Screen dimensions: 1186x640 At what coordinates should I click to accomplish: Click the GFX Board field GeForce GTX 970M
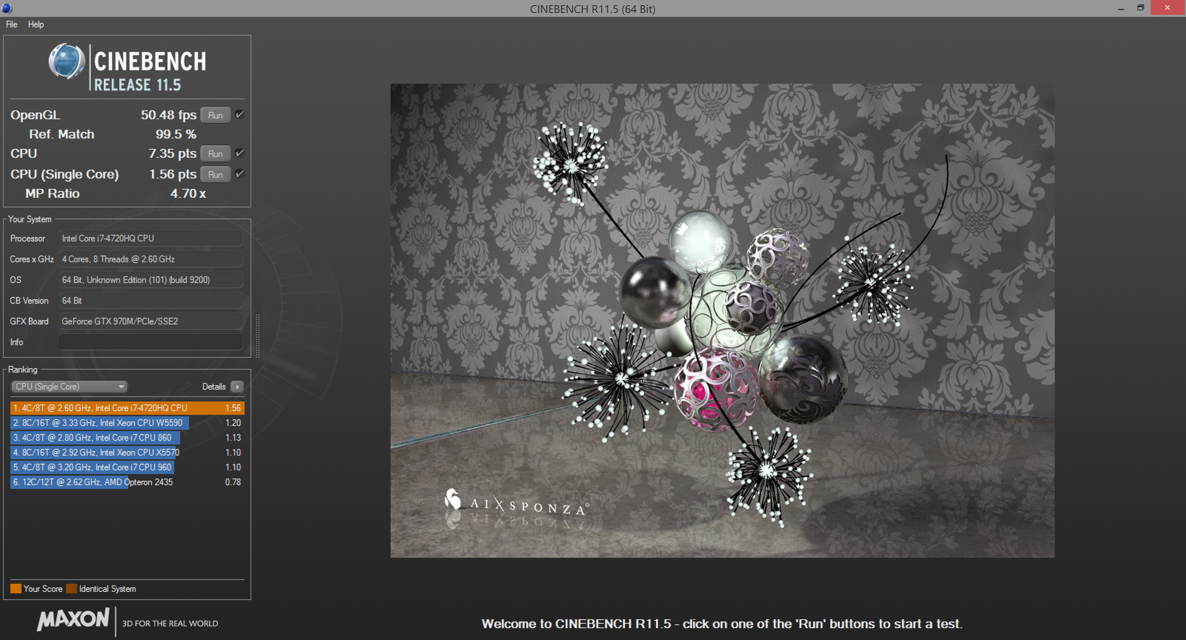(x=151, y=321)
